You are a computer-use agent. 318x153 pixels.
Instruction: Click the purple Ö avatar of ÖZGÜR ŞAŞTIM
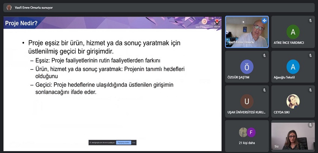(247, 67)
